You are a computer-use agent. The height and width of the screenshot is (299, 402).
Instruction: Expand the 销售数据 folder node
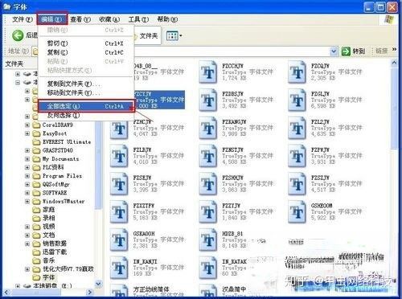coord(27,244)
